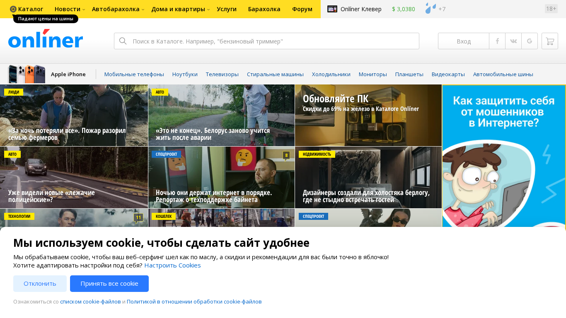Click the 18+ age badge
566x318 pixels.
click(x=551, y=9)
